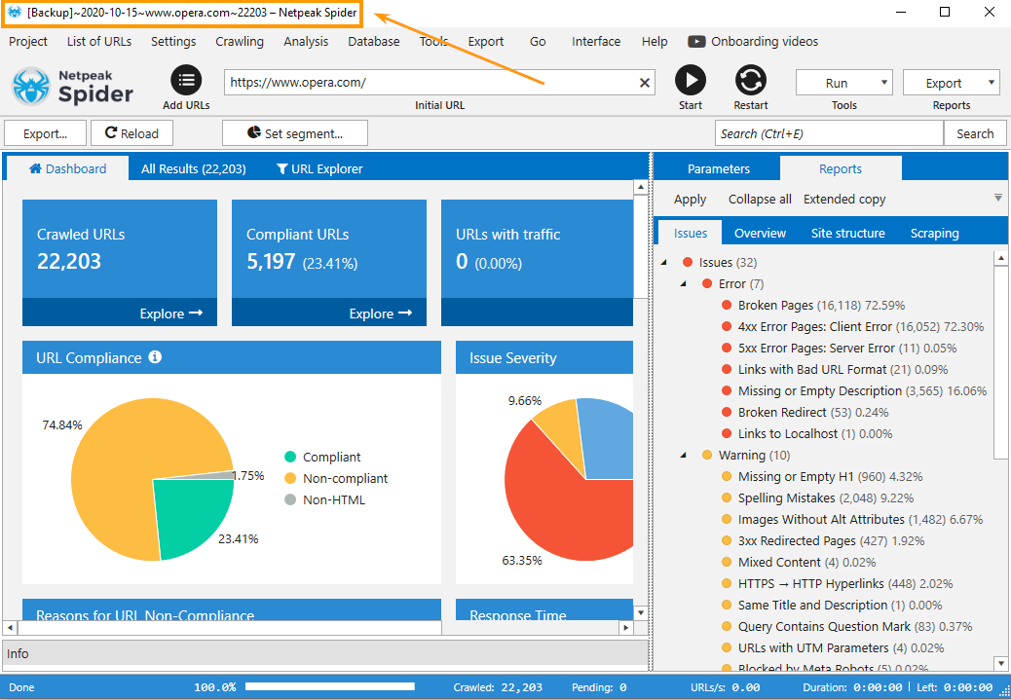Select Missing or Empty Description issue

862,390
